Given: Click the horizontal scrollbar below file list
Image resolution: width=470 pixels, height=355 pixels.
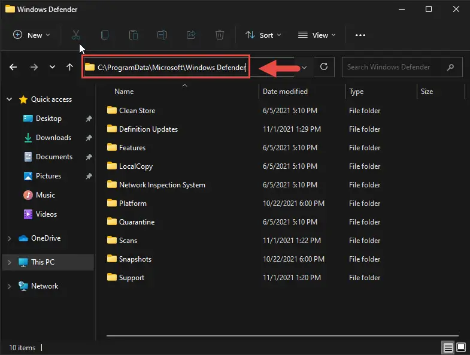Looking at the screenshot, I should pos(283,336).
